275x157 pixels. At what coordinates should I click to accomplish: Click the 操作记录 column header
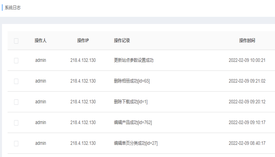click(x=122, y=41)
